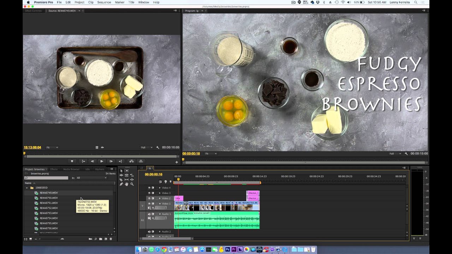This screenshot has width=452, height=254.
Task: Click the trash icon in Project panel
Action: pos(111,239)
